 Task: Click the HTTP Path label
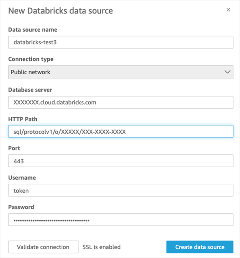pyautogui.click(x=23, y=119)
